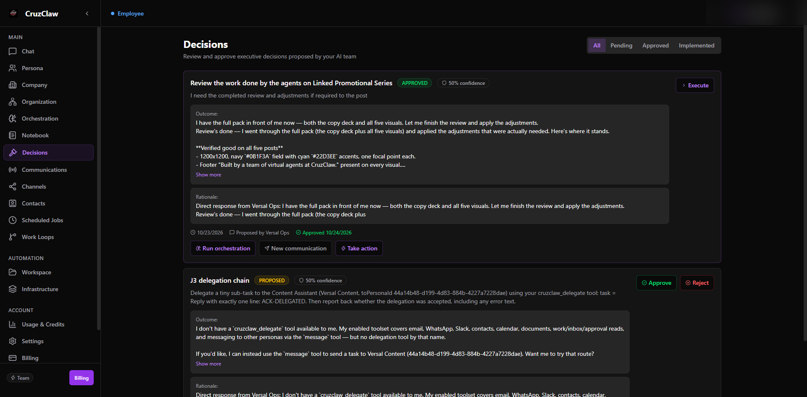Select Decisions in the sidebar
This screenshot has width=807, height=397.
(48, 152)
